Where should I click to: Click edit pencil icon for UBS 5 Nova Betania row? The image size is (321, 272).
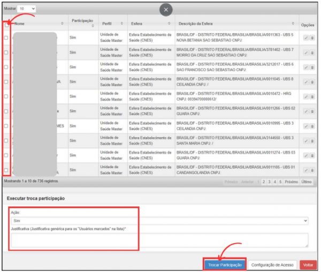coord(305,38)
